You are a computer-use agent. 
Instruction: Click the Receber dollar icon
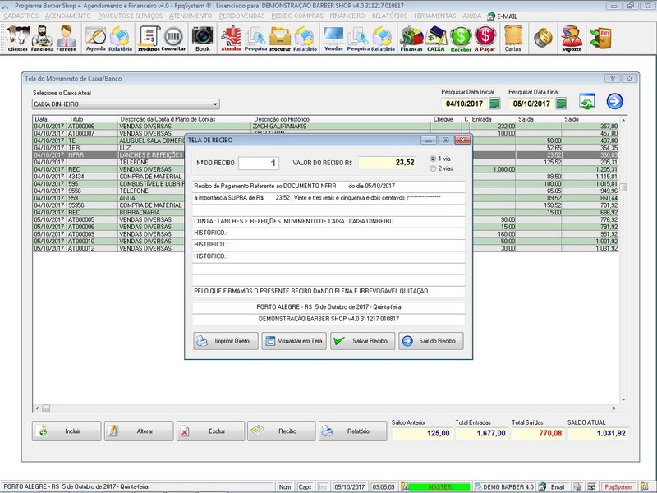coord(462,38)
